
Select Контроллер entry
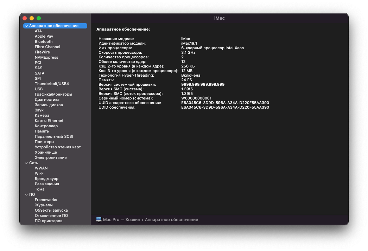[46, 126]
